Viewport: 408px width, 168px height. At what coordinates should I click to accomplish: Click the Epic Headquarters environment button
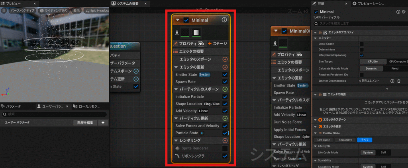[x=96, y=11]
